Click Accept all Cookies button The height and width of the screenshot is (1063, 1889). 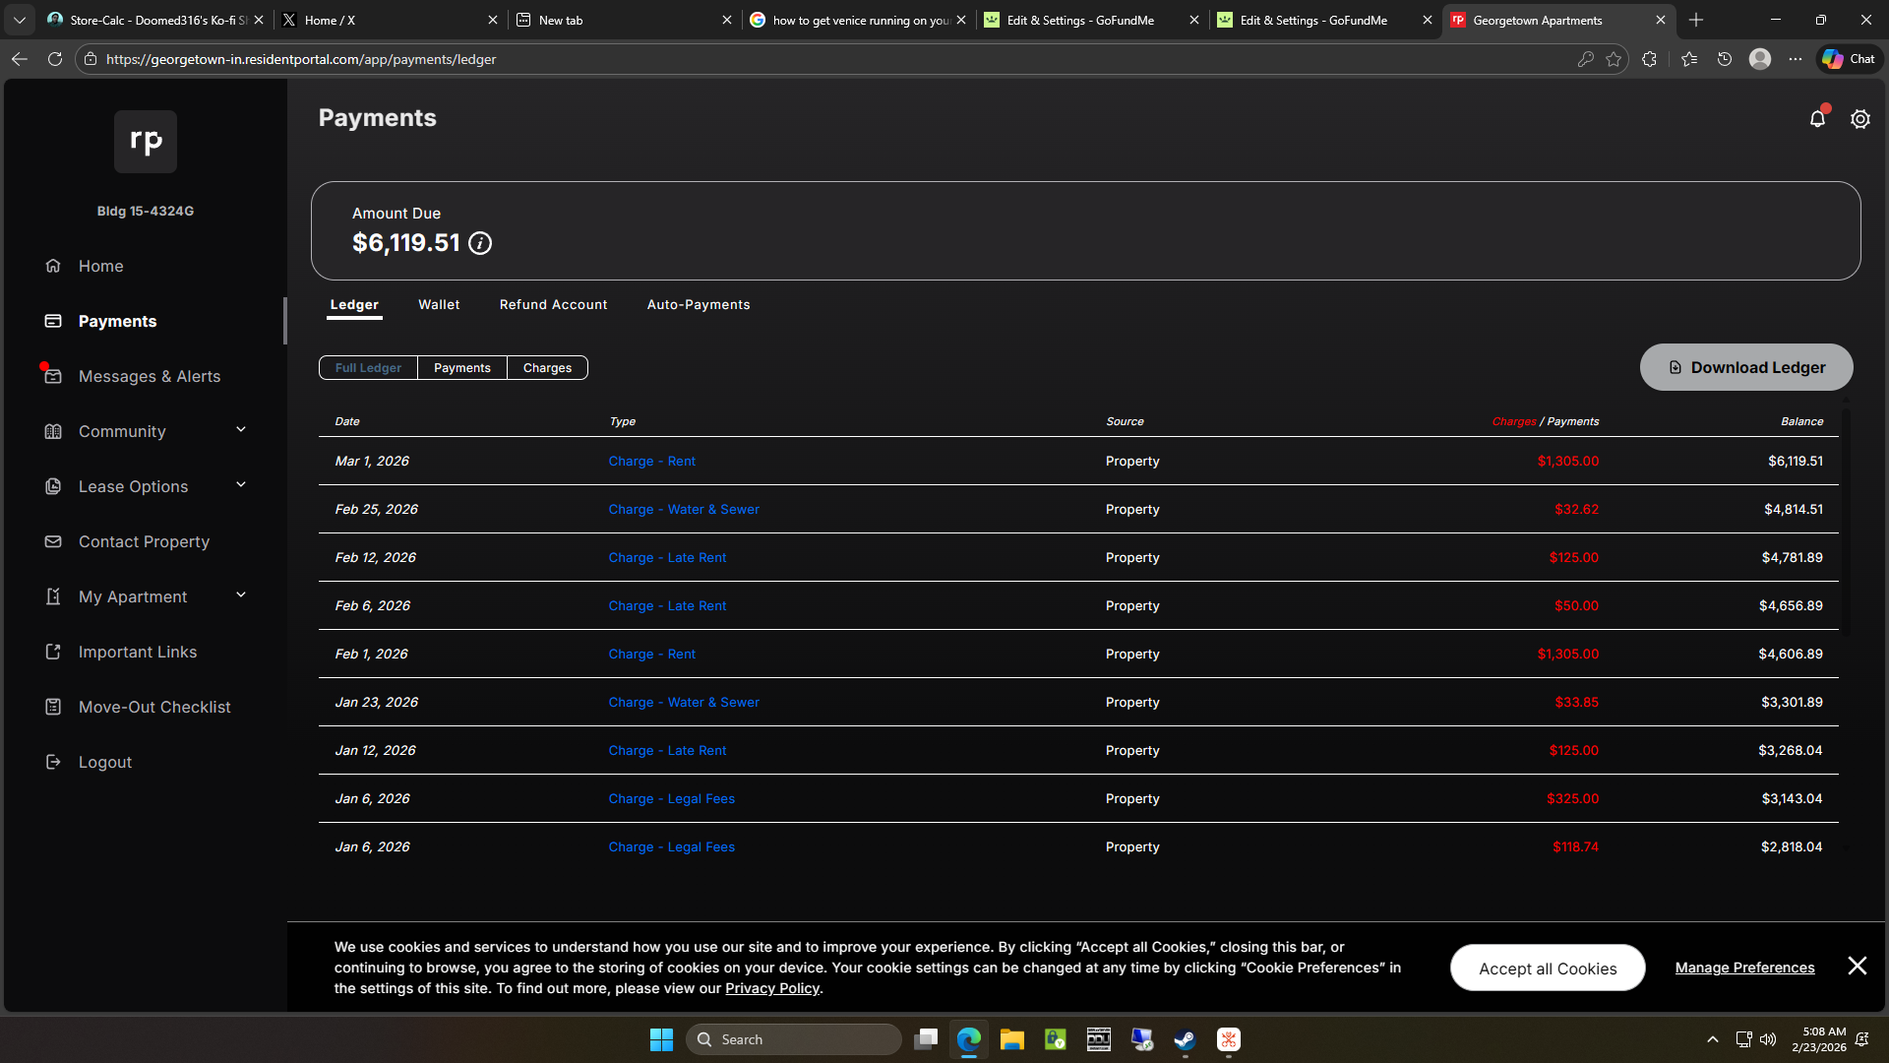1548,969
